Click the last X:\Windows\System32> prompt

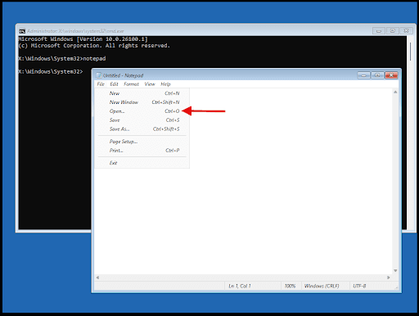click(x=51, y=71)
